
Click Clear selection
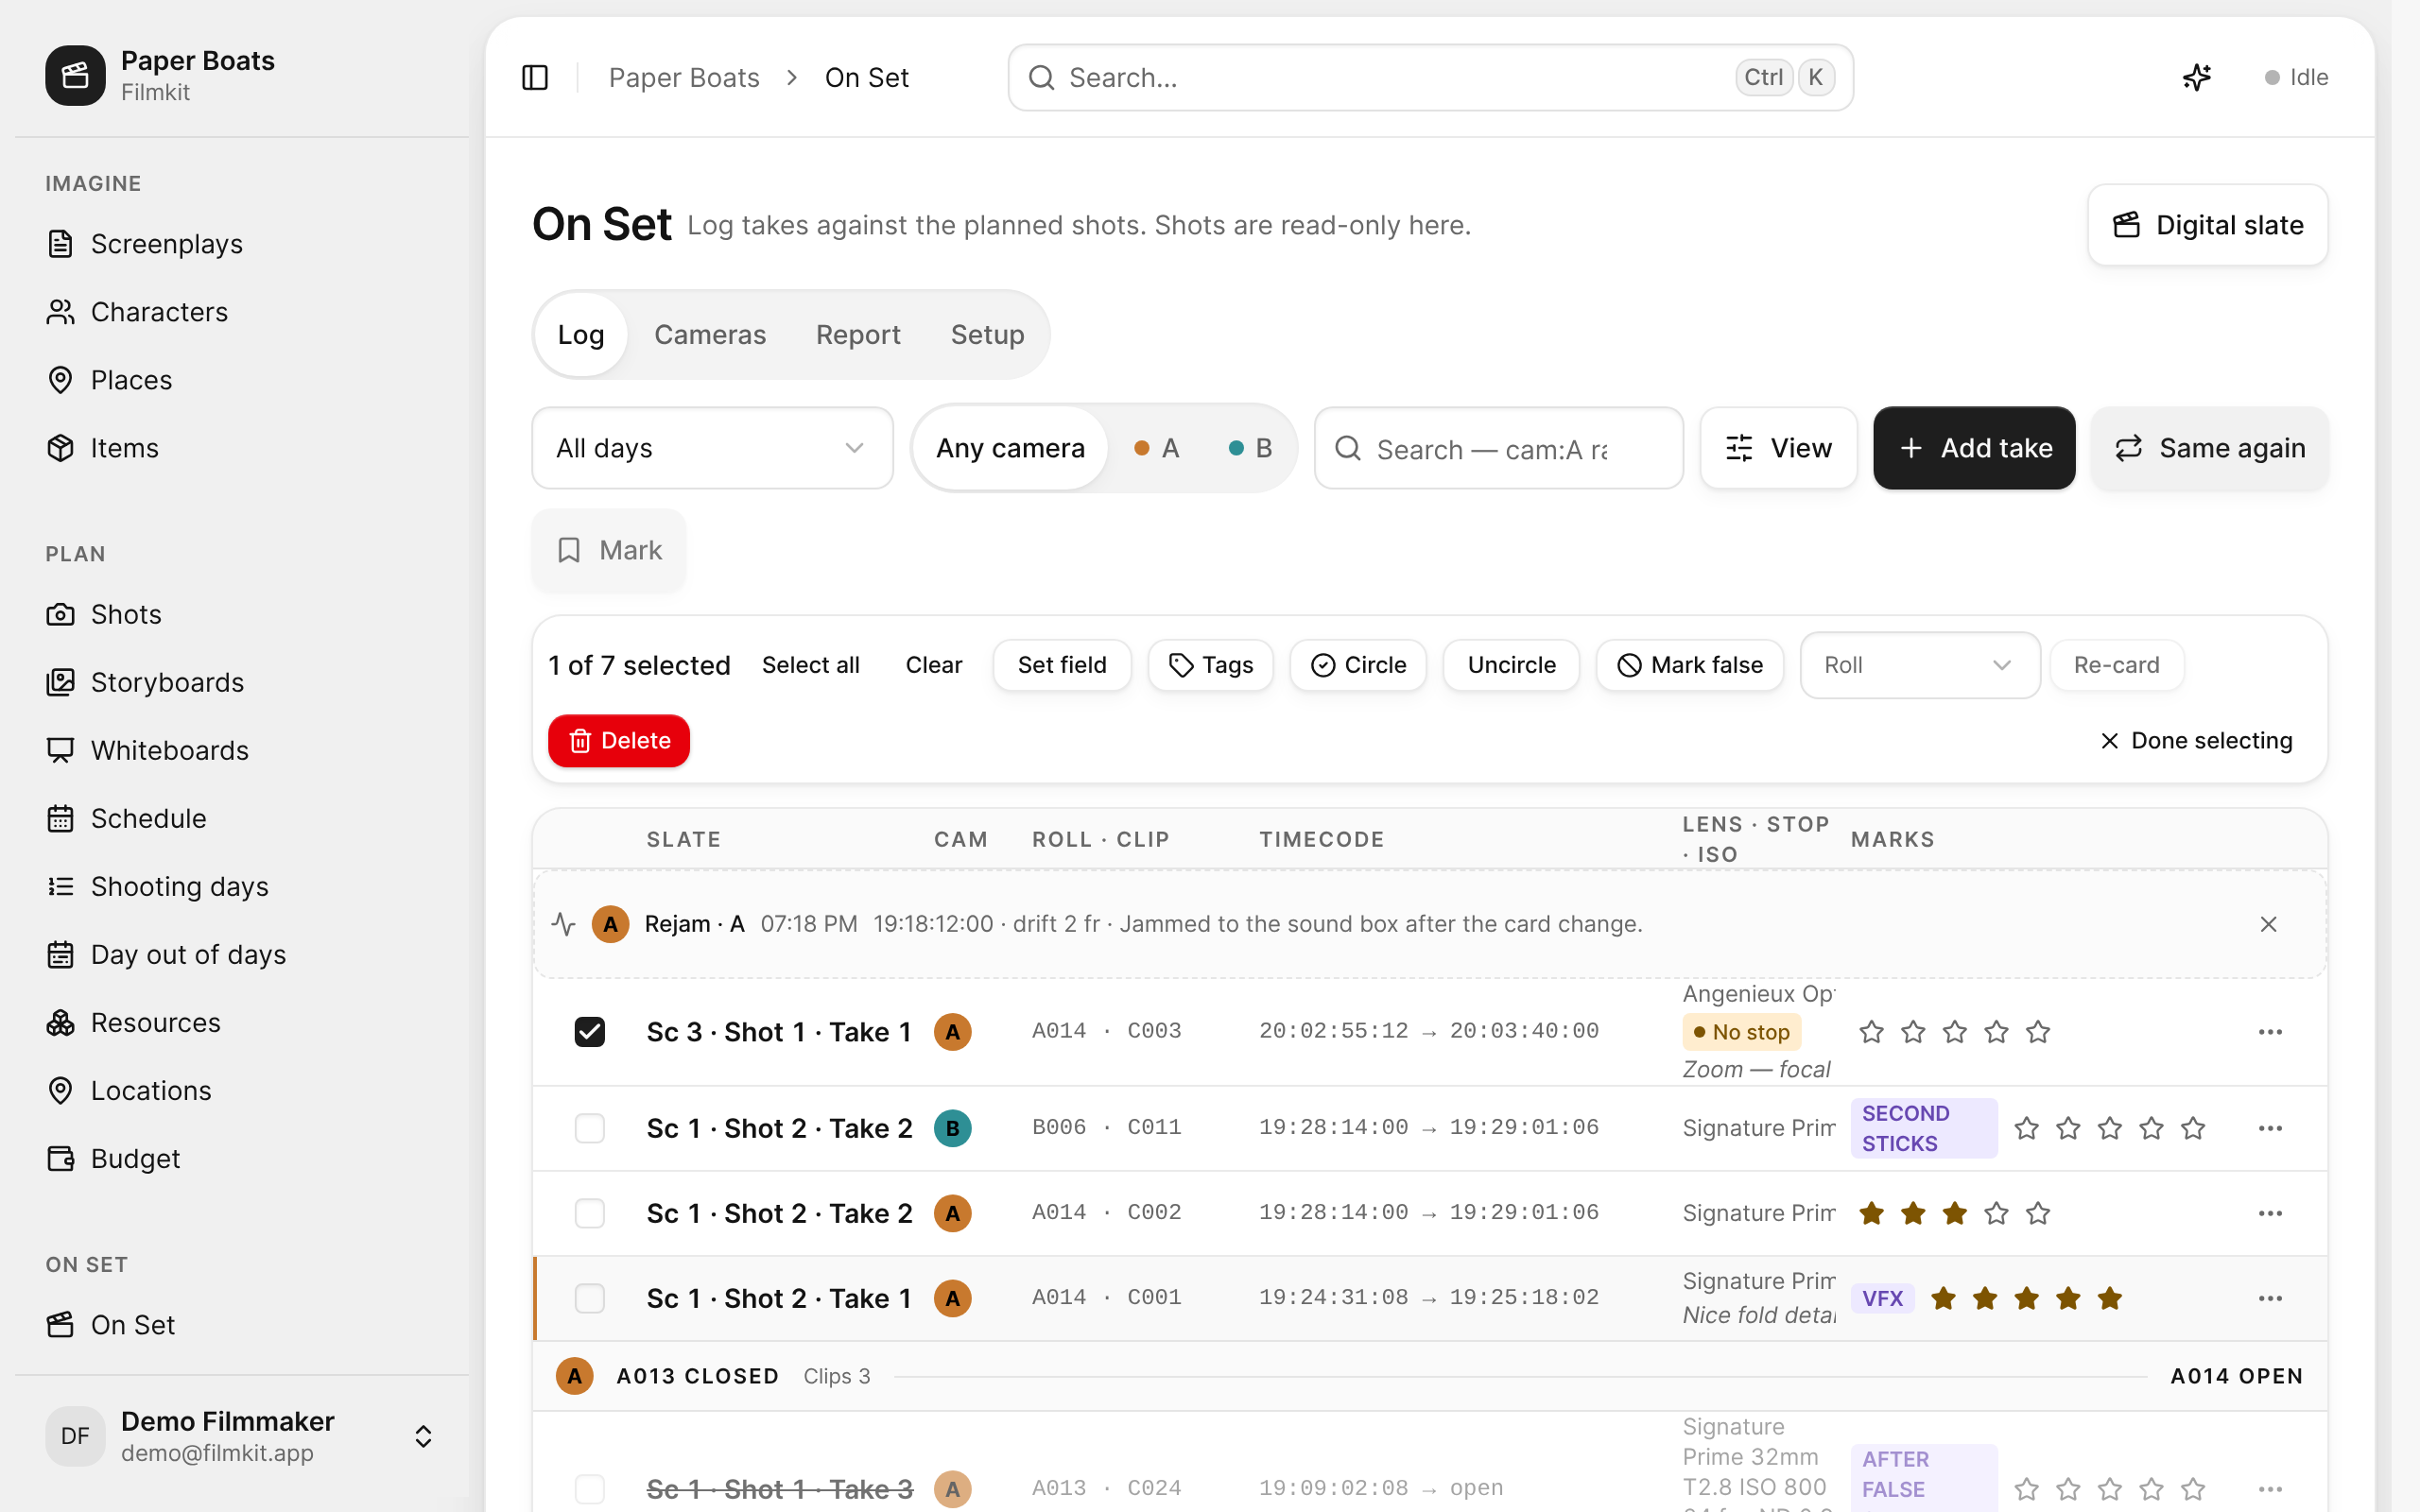(x=934, y=665)
